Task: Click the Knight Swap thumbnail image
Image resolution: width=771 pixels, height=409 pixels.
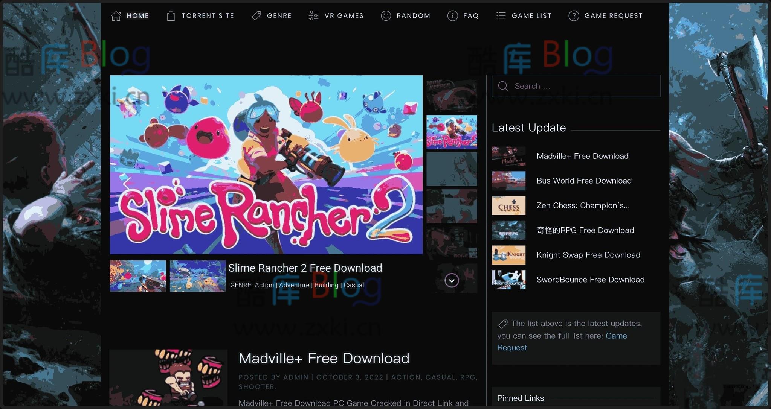Action: (508, 255)
